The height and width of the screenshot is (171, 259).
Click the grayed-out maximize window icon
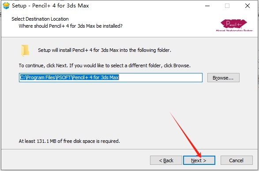pos(227,6)
